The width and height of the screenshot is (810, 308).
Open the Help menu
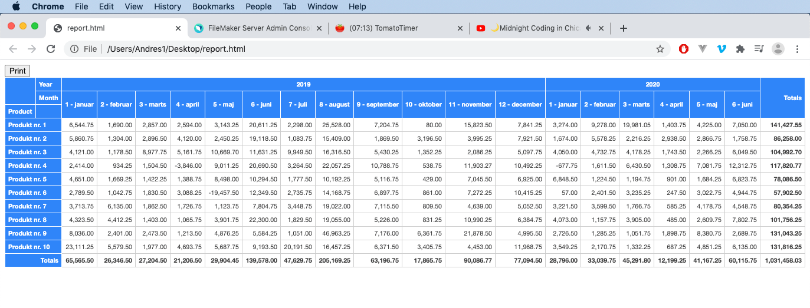click(358, 6)
